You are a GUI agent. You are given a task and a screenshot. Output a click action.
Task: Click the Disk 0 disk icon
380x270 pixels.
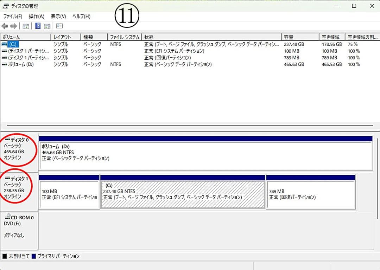8,139
